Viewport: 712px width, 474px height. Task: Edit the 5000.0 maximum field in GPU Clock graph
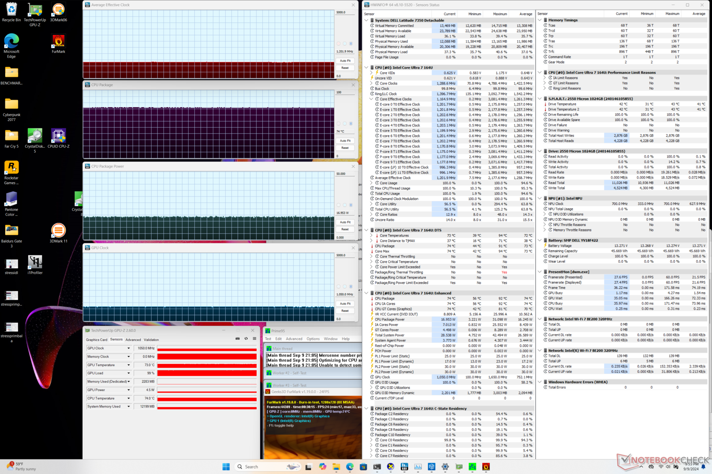[x=345, y=256]
